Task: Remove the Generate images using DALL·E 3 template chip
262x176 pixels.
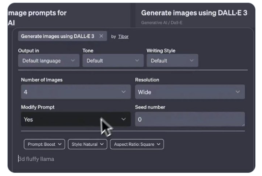Action: [x=101, y=36]
